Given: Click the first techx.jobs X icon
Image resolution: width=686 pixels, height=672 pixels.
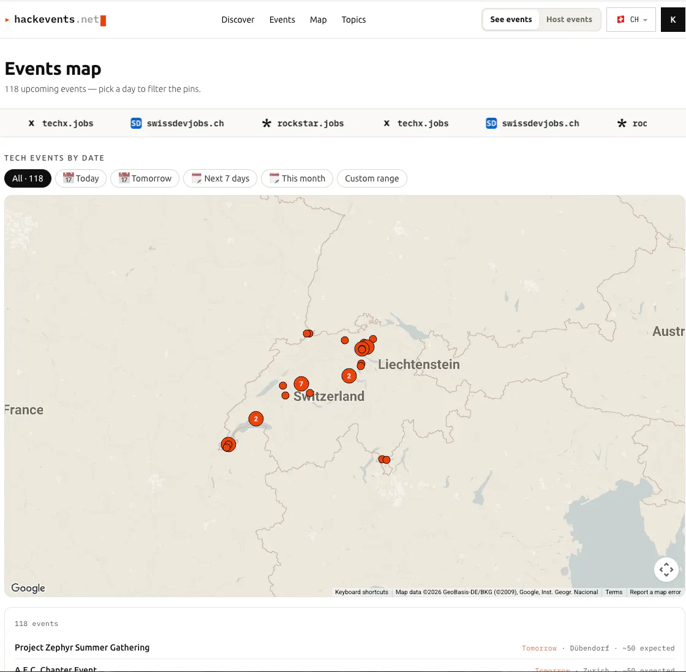Looking at the screenshot, I should click(x=31, y=123).
